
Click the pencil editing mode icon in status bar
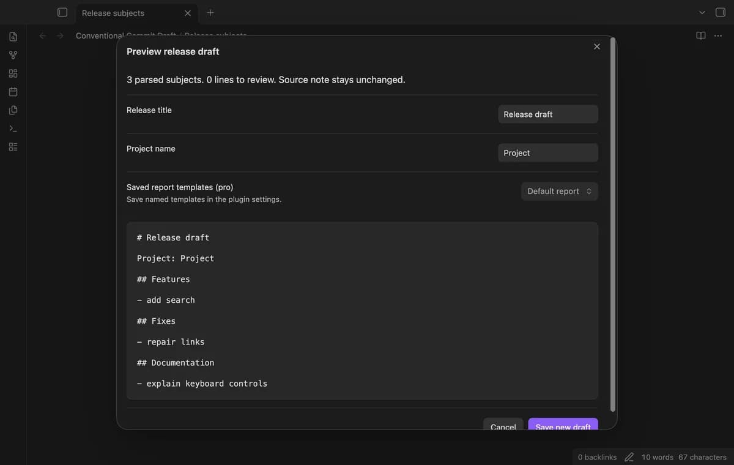coord(629,457)
